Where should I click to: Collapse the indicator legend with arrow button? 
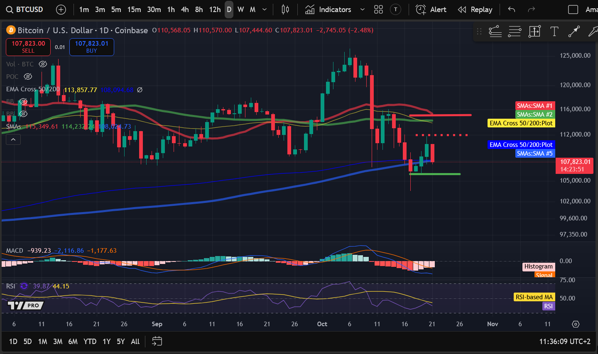pos(13,140)
